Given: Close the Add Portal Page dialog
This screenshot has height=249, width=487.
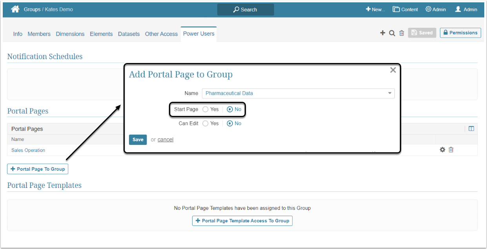Looking at the screenshot, I should pos(393,70).
